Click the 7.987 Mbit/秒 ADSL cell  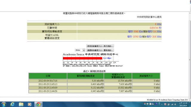(x=118, y=91)
